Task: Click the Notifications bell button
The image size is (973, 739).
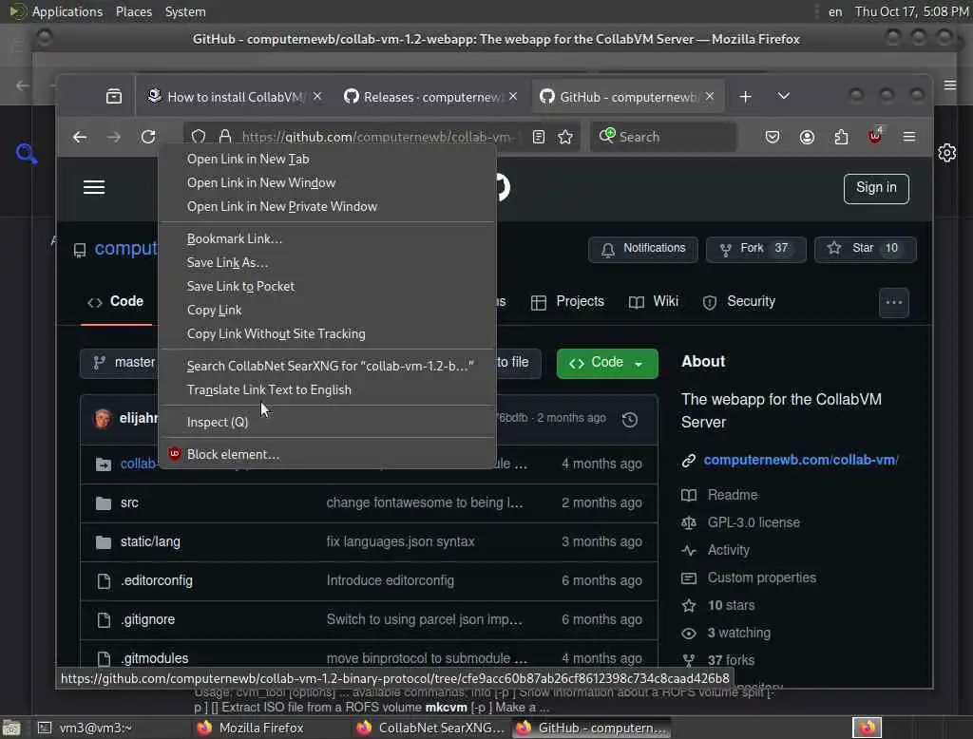Action: click(643, 249)
